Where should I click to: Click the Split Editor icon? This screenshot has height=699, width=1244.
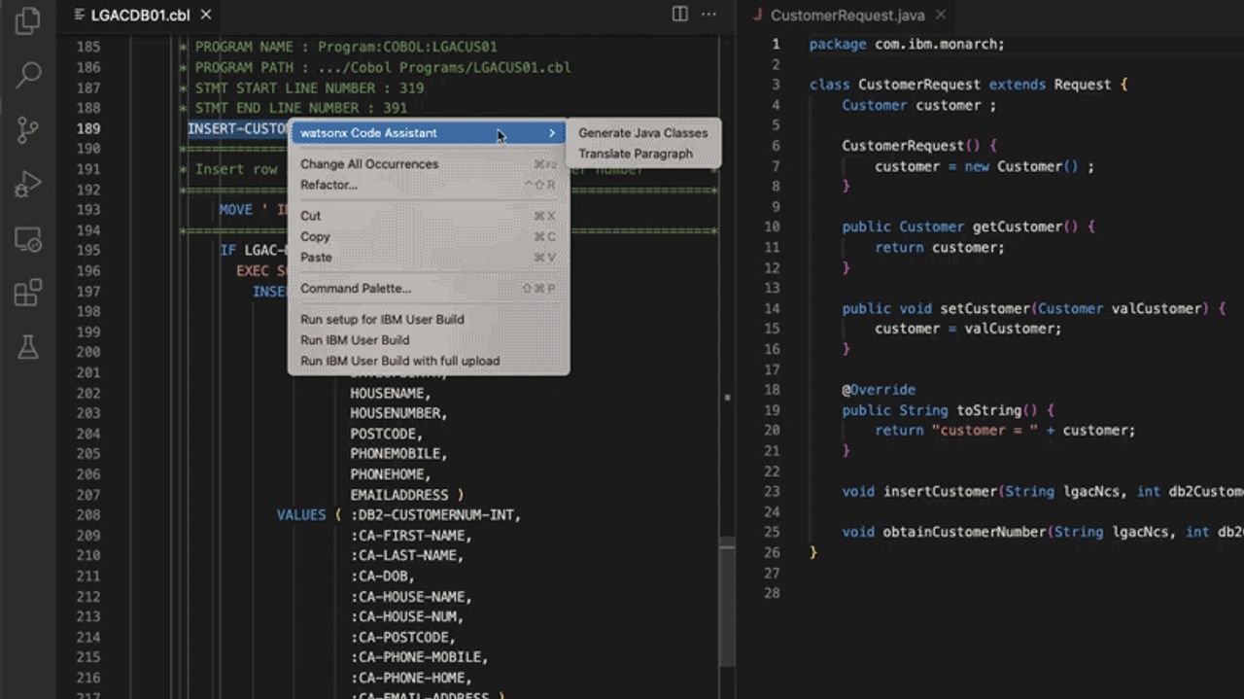point(680,15)
